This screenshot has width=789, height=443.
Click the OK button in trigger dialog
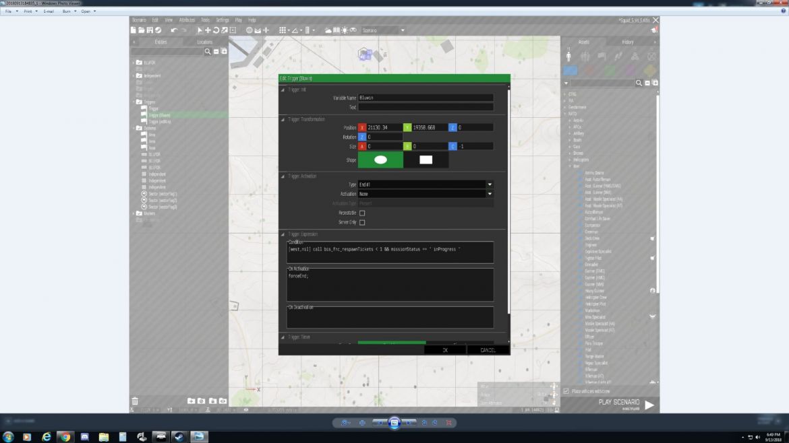[x=445, y=350]
